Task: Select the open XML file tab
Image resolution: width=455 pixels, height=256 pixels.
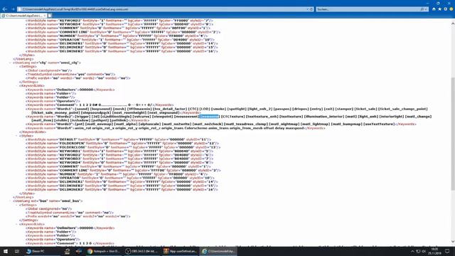Action: coord(23,16)
